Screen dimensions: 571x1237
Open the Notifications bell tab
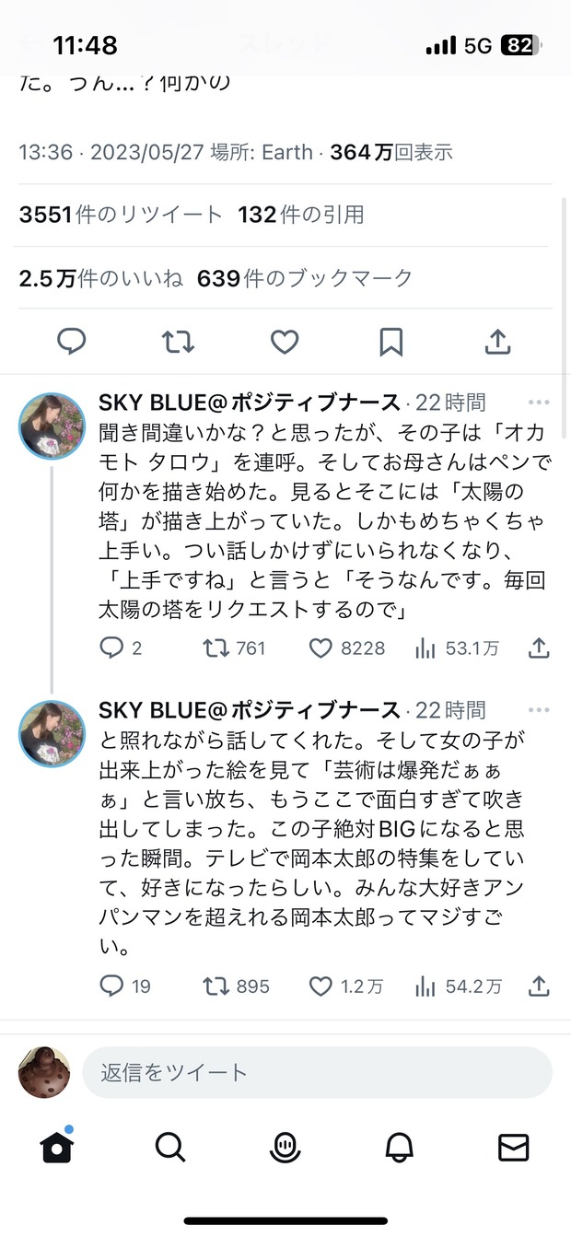pos(399,1147)
